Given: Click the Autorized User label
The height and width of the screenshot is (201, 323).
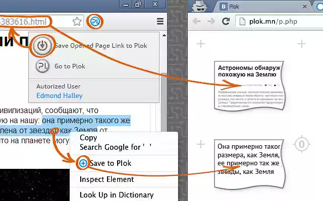Looking at the screenshot, I should coord(59,86).
